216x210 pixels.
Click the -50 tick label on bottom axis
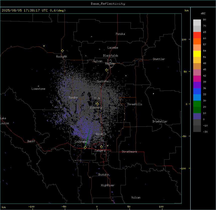pos(64,207)
